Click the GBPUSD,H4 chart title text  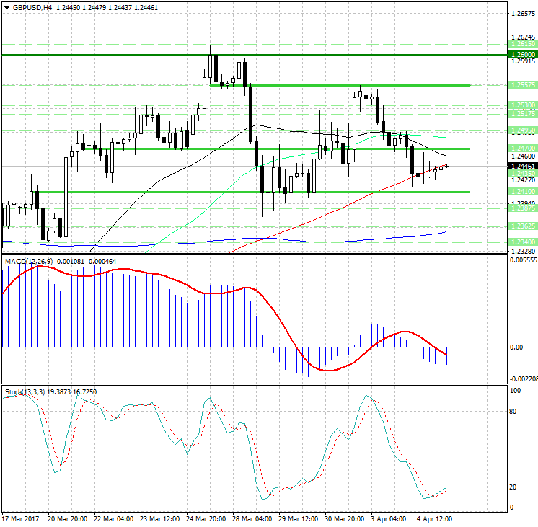(32, 7)
